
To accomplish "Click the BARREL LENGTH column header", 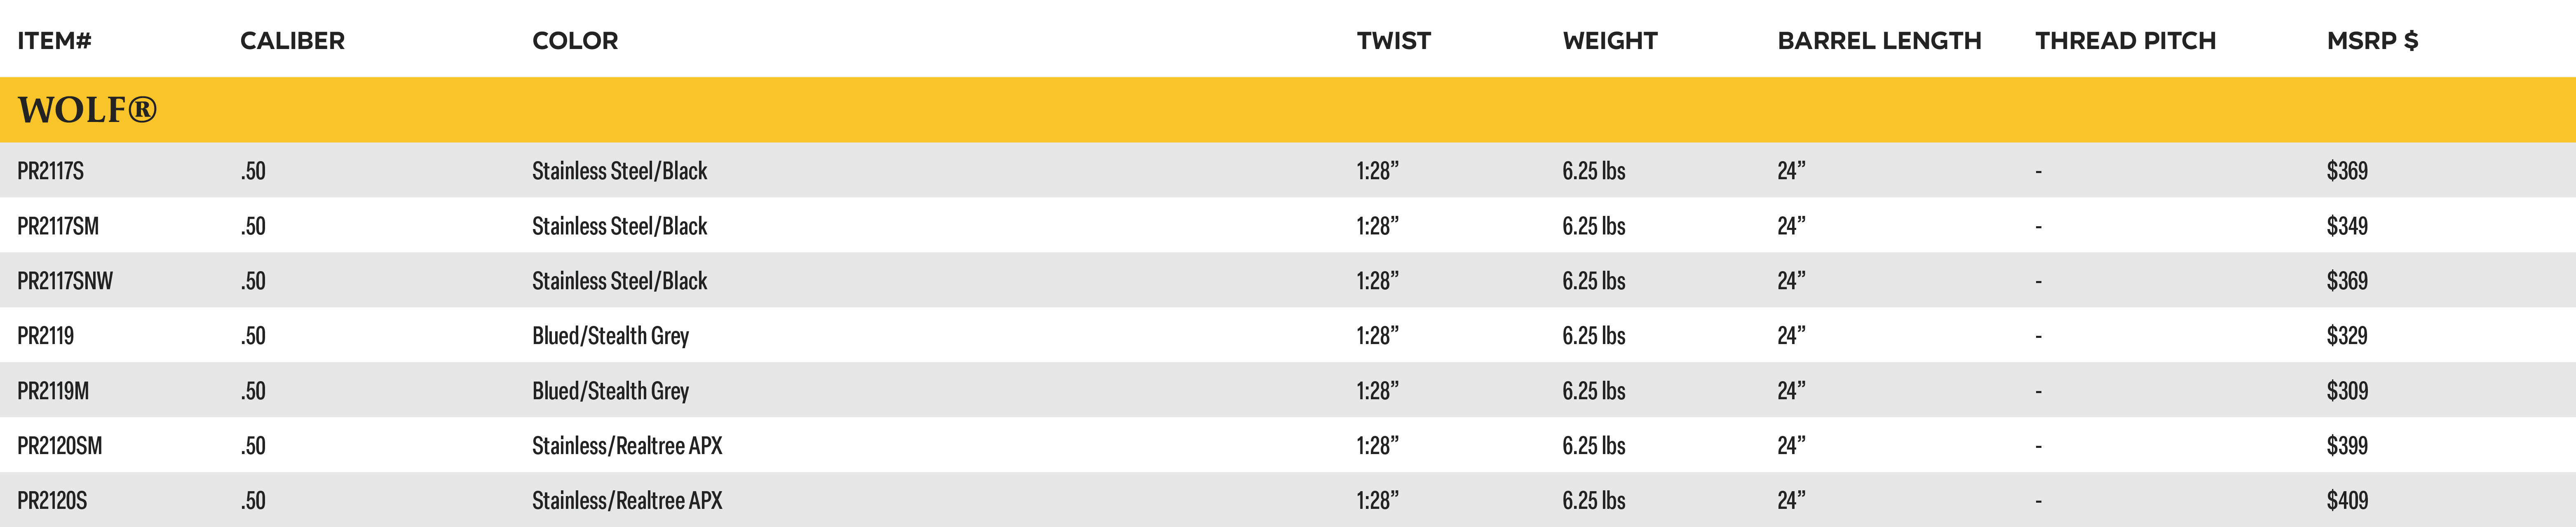I will click(x=1879, y=41).
